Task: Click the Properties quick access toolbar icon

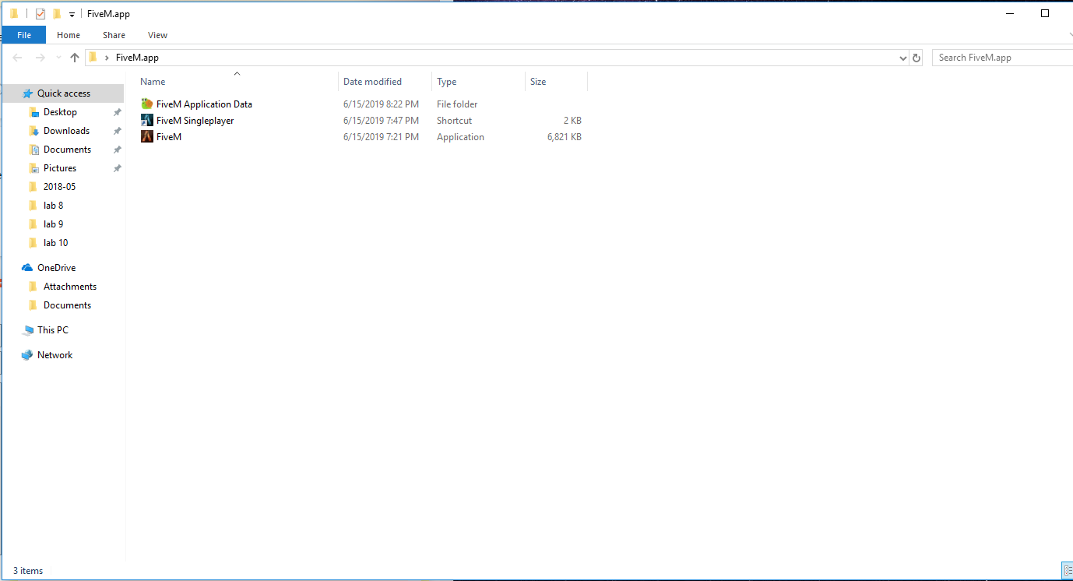Action: coord(40,14)
